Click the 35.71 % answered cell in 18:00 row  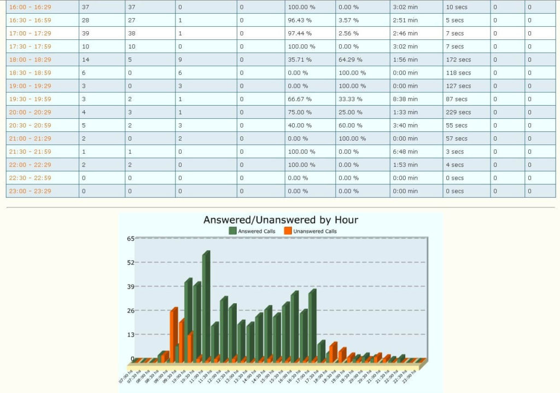(299, 60)
